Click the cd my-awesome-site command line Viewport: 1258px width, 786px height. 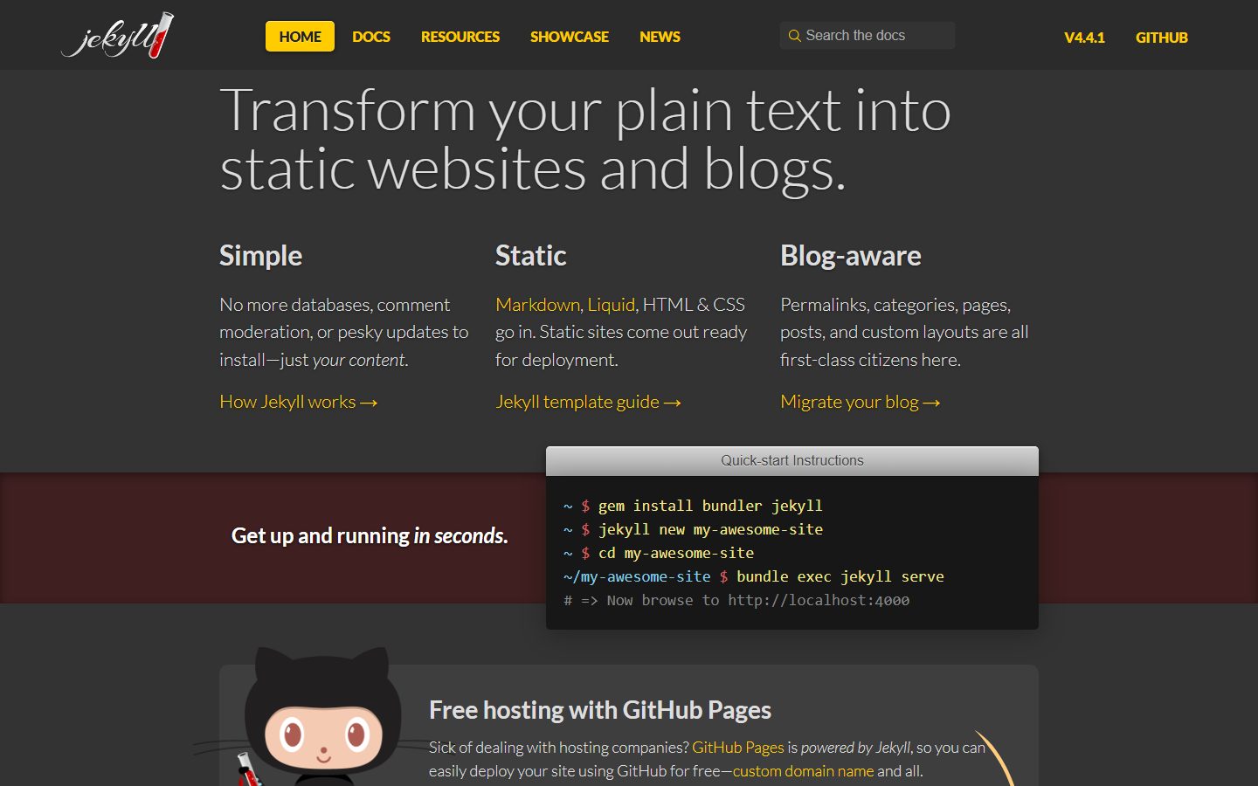click(676, 553)
